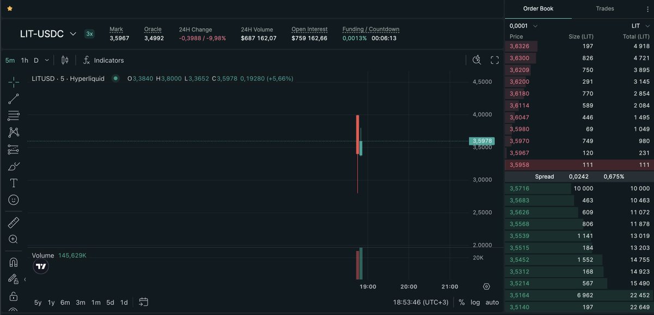
Task: Open the time axis settings gear
Action: tap(487, 287)
